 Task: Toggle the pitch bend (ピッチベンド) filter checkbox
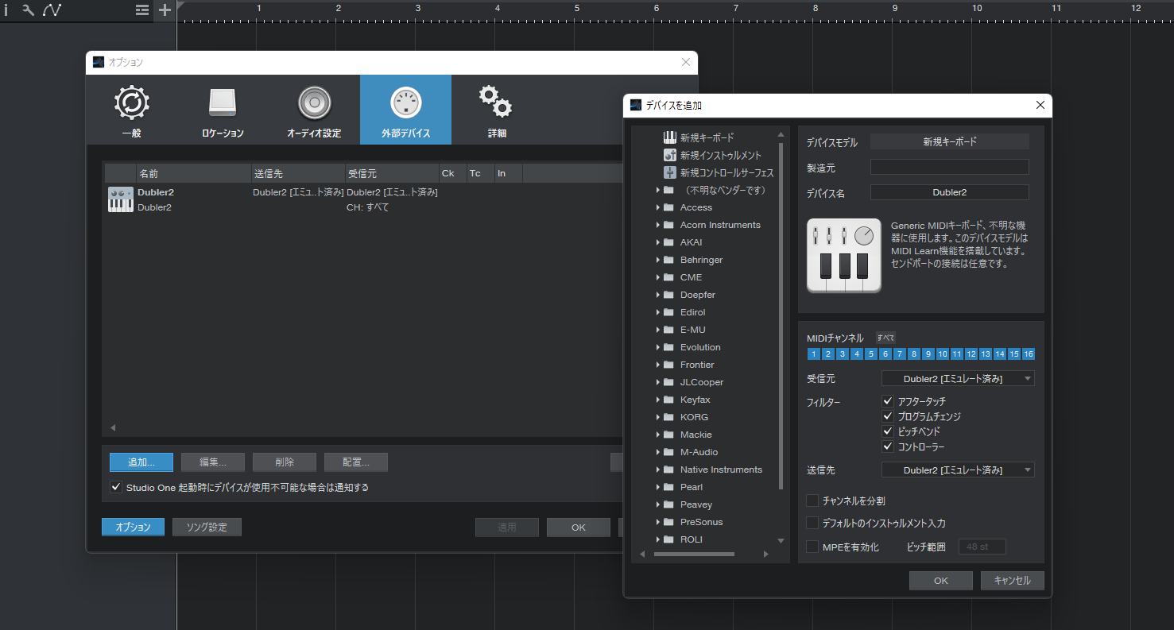tap(889, 431)
